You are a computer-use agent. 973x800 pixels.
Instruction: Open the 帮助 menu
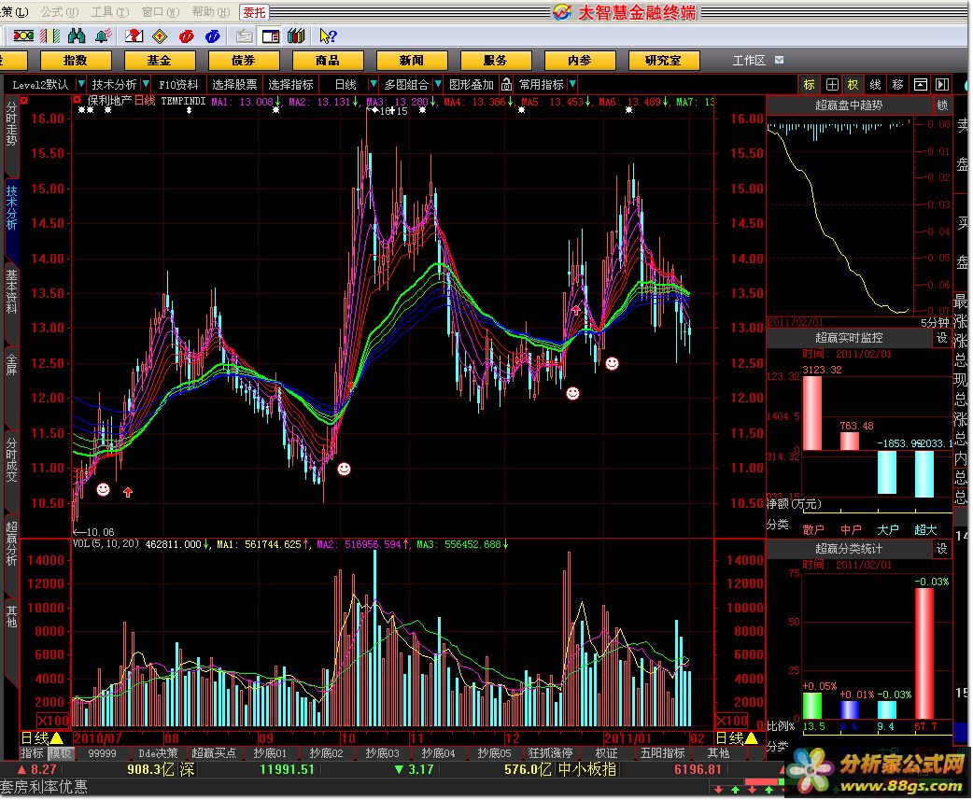pyautogui.click(x=210, y=12)
